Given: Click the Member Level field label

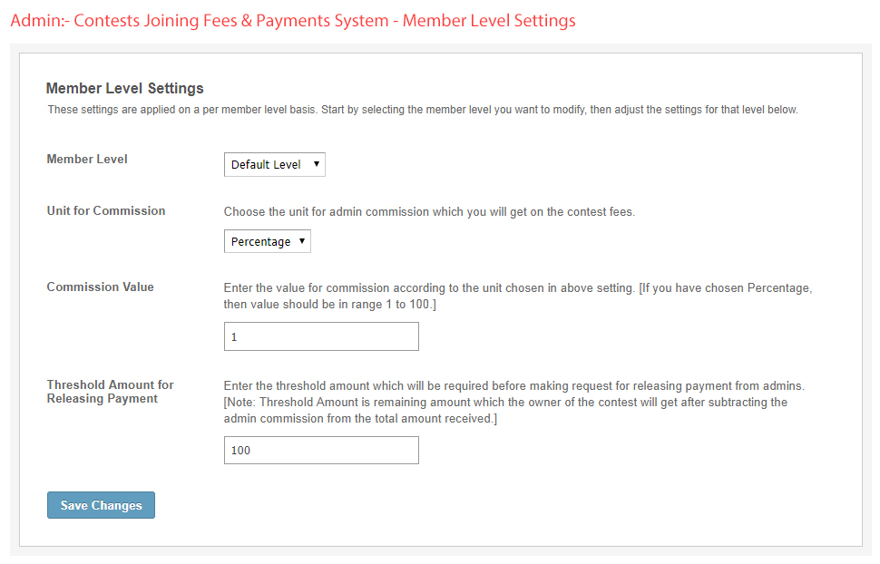Looking at the screenshot, I should [x=87, y=159].
